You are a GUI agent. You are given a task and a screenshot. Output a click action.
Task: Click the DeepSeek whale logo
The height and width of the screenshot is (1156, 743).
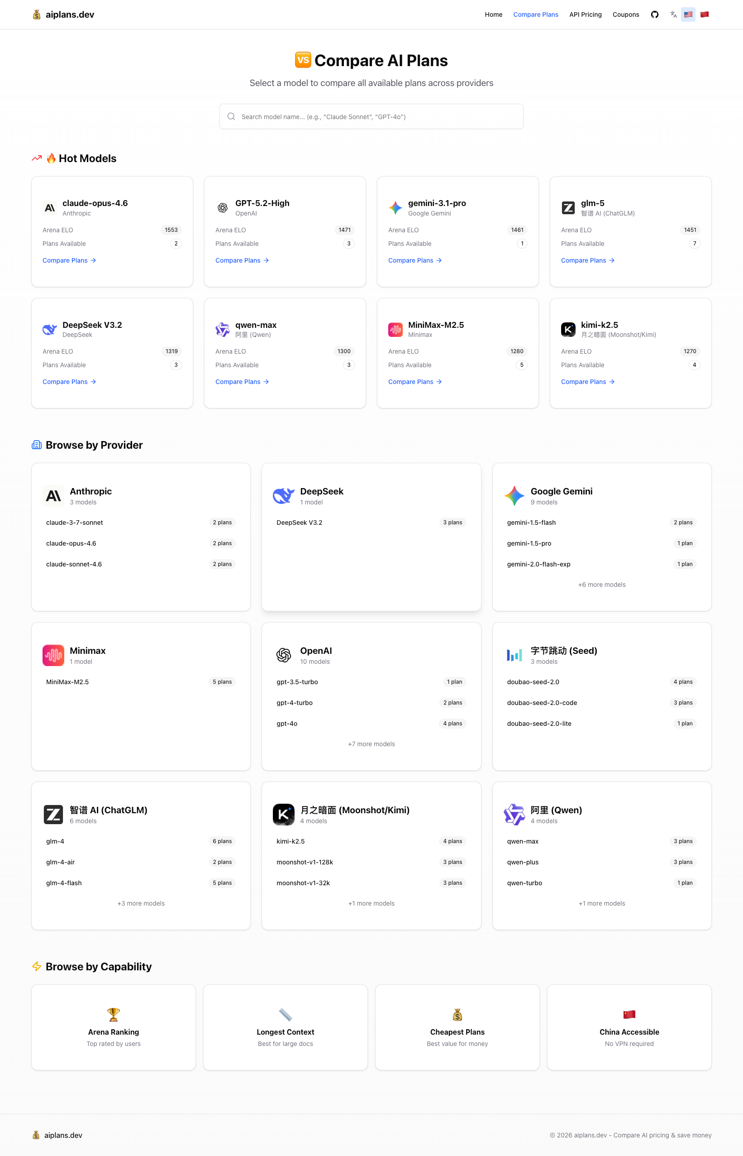point(284,495)
